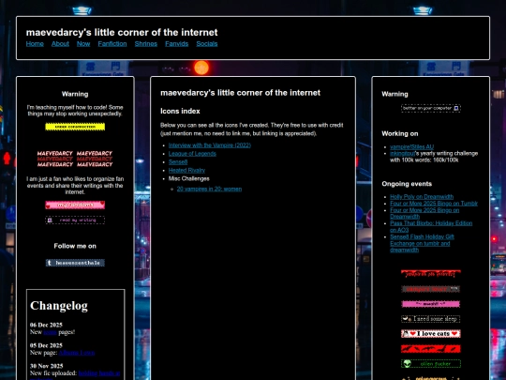Open the Home navigation link
Screen dimensions: 506x380
click(x=35, y=43)
